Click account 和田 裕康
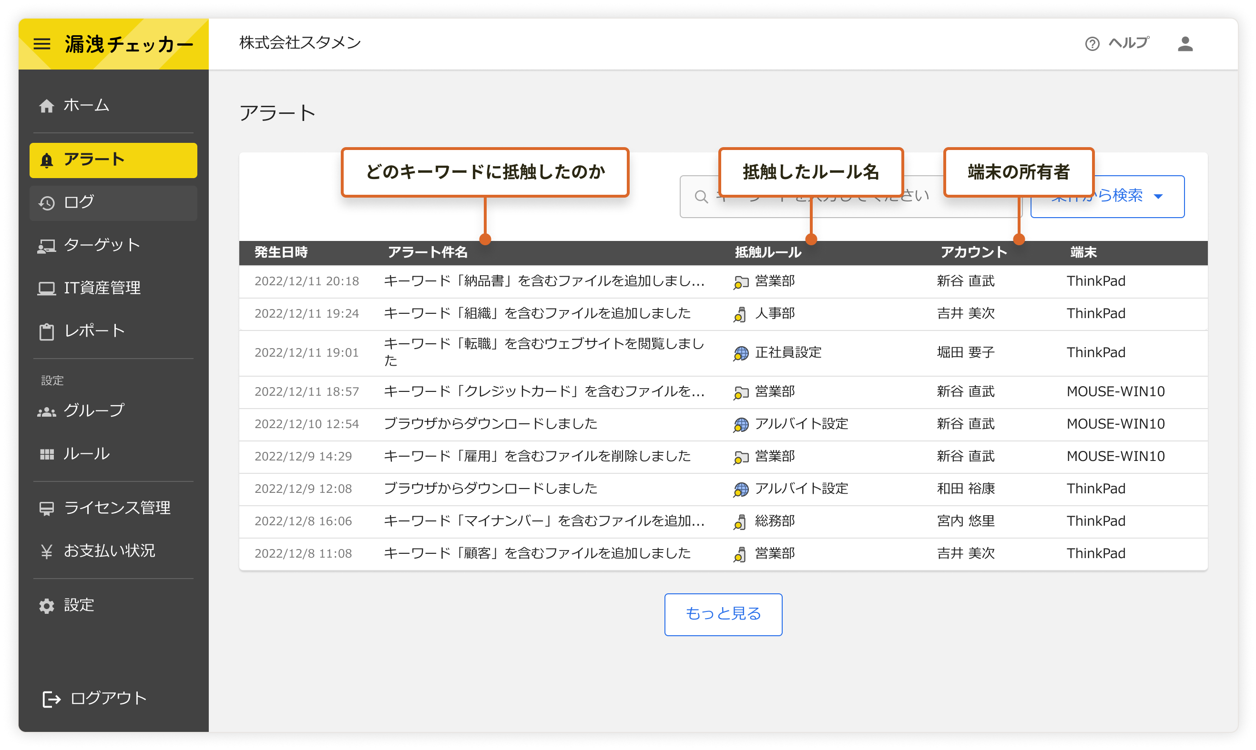 [965, 489]
